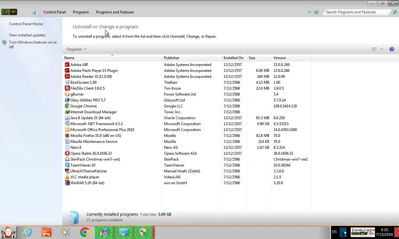
Task: Select the SkinPack Christmas-win7-ver1 icon
Action: coord(67,159)
